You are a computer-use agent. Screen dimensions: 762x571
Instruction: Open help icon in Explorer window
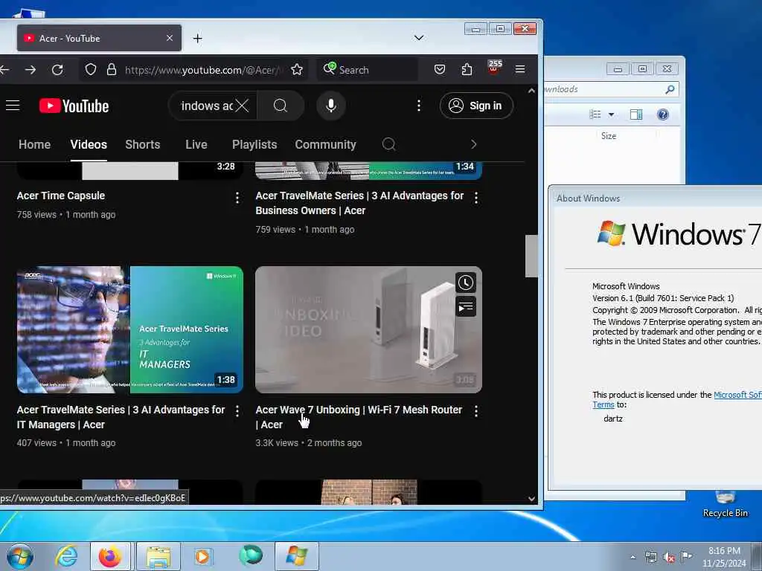pyautogui.click(x=663, y=114)
